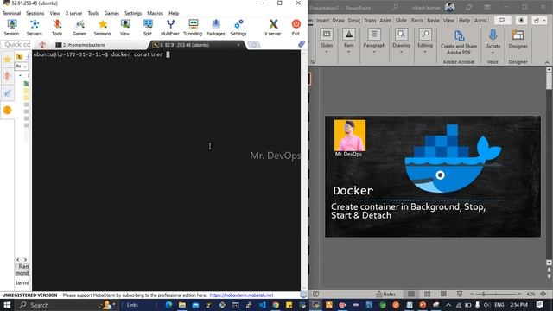Collapse the PowerPoint ribbon chevron
This screenshot has width=553, height=311.
pos(547,62)
